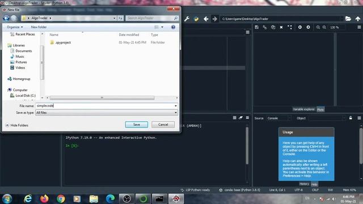Click conda: base environment in status bar
This screenshot has height=204, width=363.
[x=239, y=190]
